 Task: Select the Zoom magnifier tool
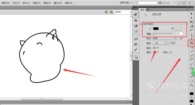point(192,85)
